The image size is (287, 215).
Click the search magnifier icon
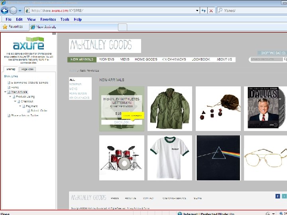(285, 59)
